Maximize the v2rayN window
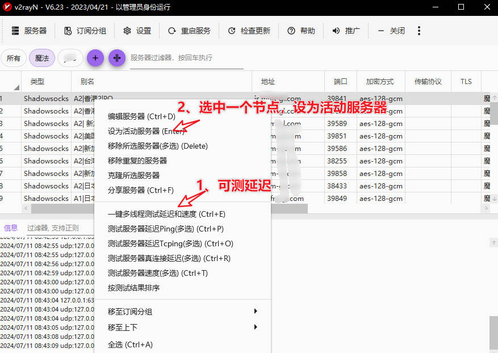Viewport: 498px width, 353px height. [x=461, y=7]
